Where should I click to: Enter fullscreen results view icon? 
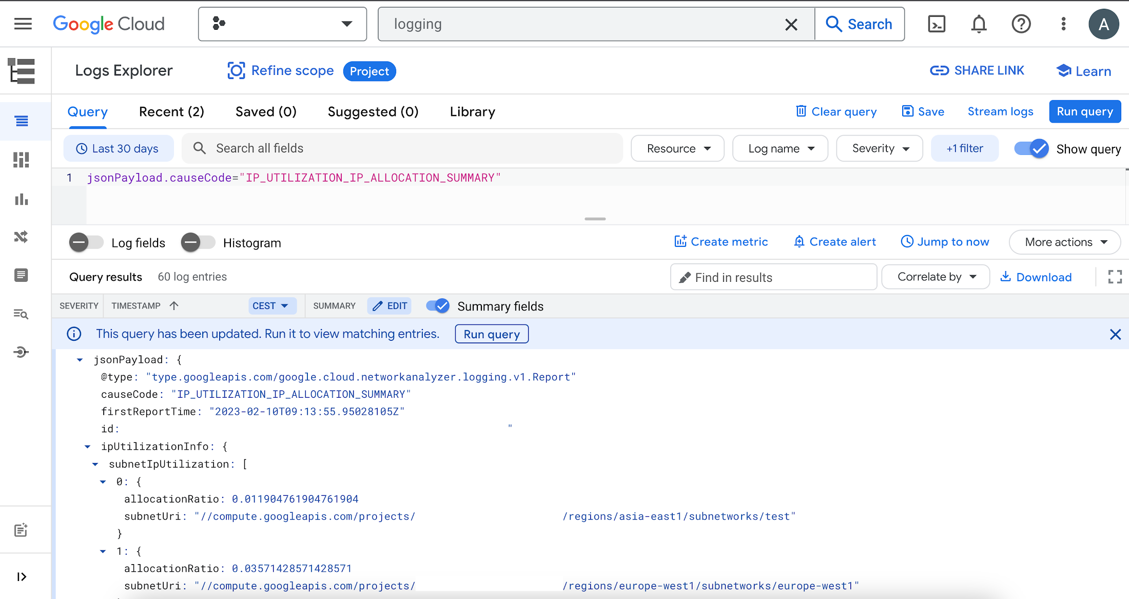(1115, 277)
